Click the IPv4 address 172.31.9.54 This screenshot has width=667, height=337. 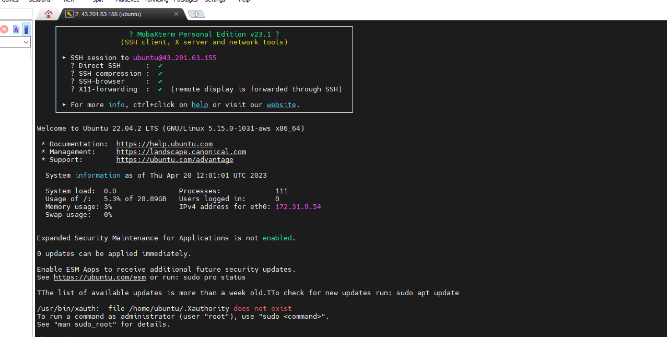click(x=298, y=206)
